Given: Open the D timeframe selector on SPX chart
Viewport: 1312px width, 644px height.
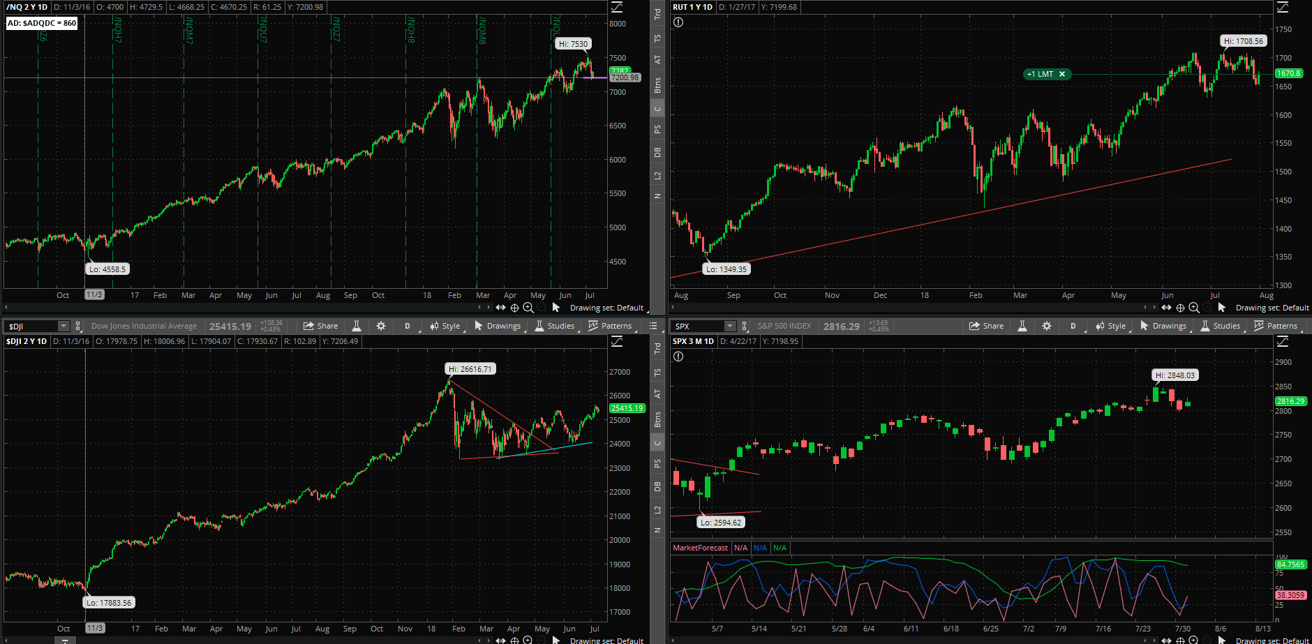Looking at the screenshot, I should click(1073, 326).
